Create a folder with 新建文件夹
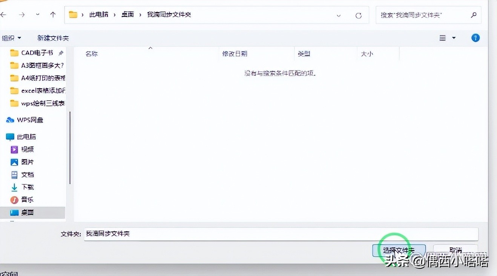Viewport: 497px width, 276px height. click(52, 38)
